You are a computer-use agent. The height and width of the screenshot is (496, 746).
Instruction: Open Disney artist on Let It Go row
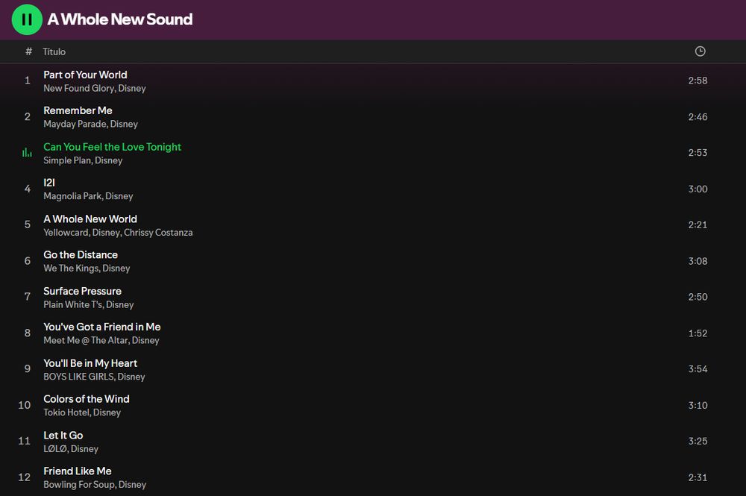coord(84,449)
